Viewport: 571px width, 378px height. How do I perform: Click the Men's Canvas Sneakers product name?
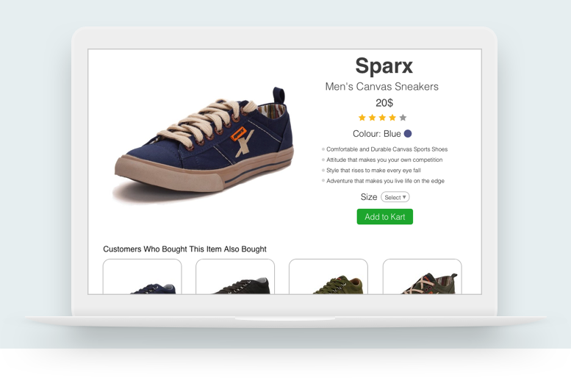pos(381,86)
